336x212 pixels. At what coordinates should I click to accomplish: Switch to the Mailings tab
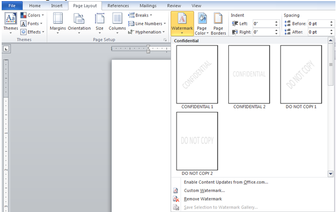click(148, 6)
